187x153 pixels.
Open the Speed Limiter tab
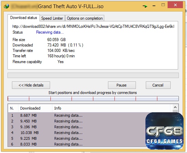tap(52, 18)
